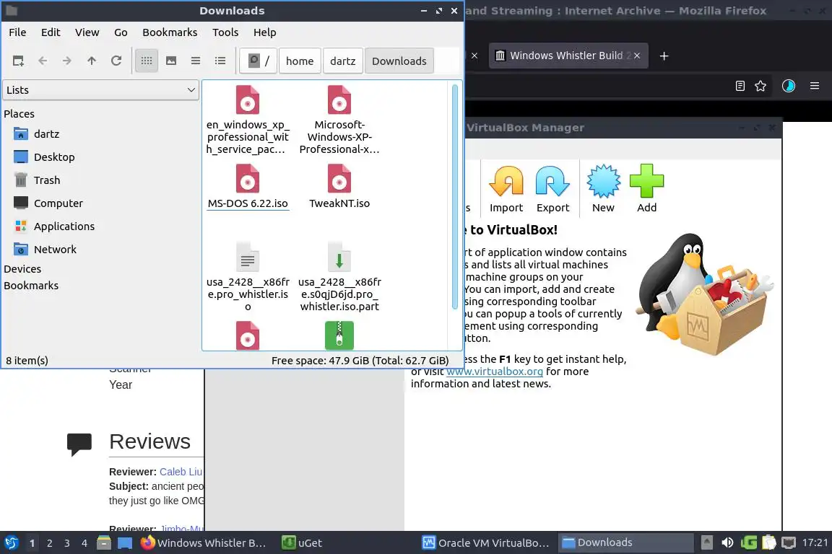
Task: Click the root filesystem path button
Action: tap(259, 61)
